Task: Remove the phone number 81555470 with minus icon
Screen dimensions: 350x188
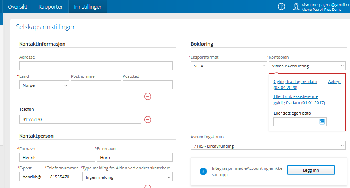Action: (148, 119)
